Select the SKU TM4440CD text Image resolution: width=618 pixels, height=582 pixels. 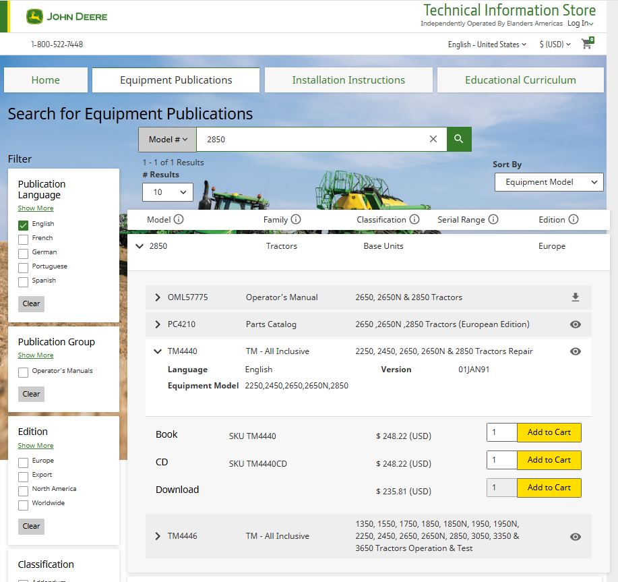257,464
